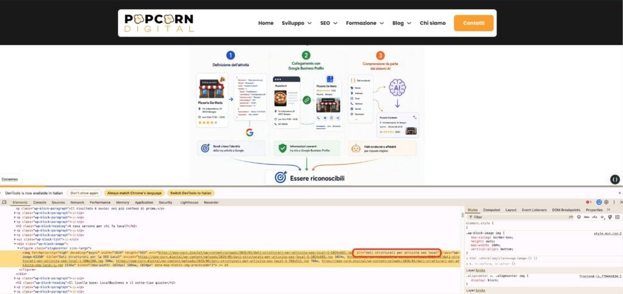Show more Styles pane tabs with the chevrons
This screenshot has height=294, width=623.
(608, 210)
